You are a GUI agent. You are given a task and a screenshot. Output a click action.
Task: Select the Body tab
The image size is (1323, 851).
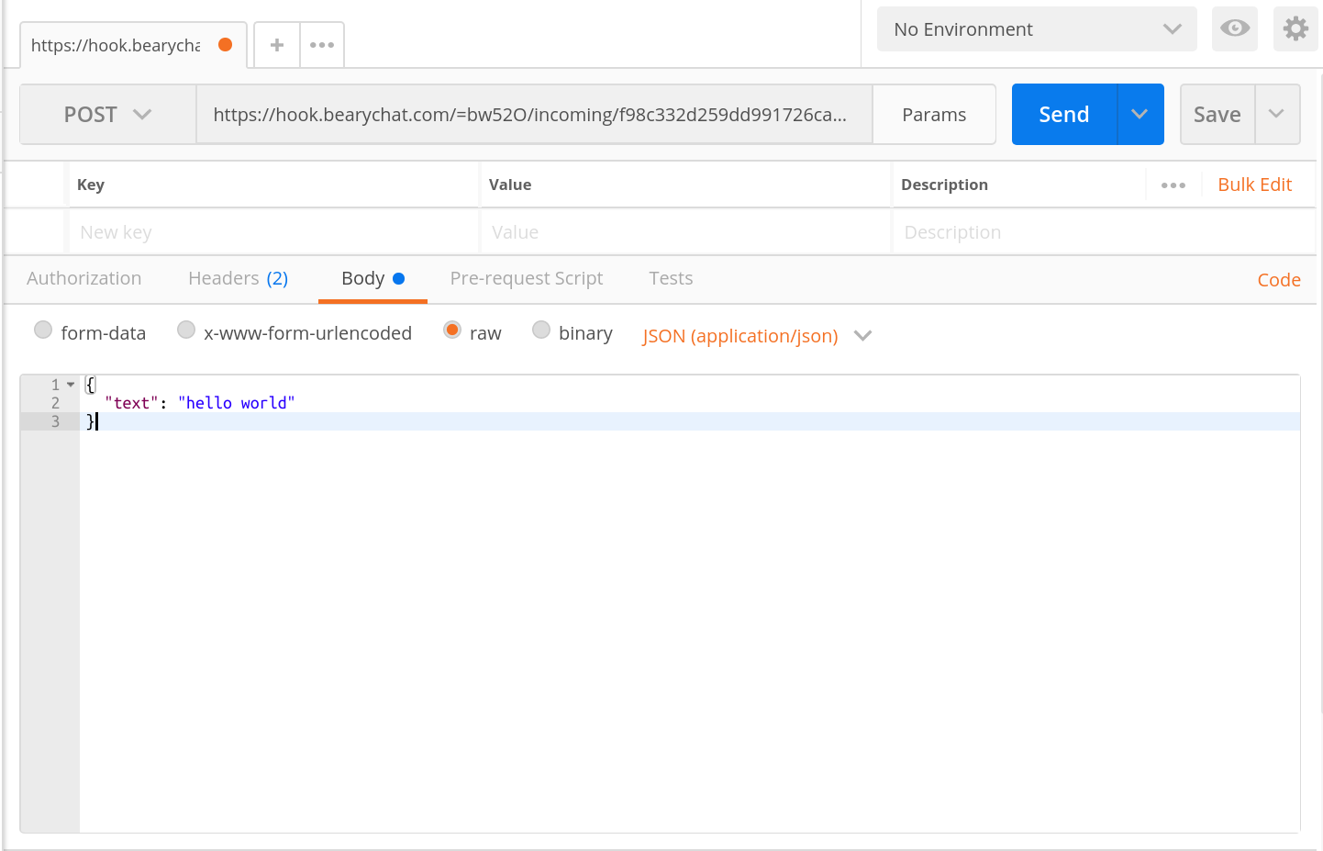pos(372,278)
